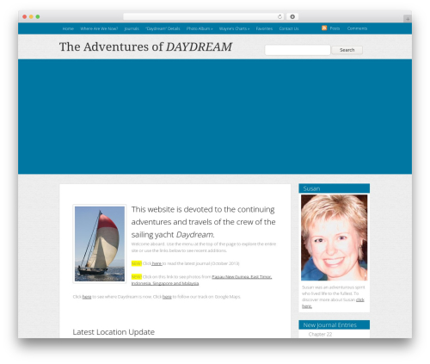Open a new browser tab with plus
This screenshot has width=430, height=364.
tap(408, 19)
